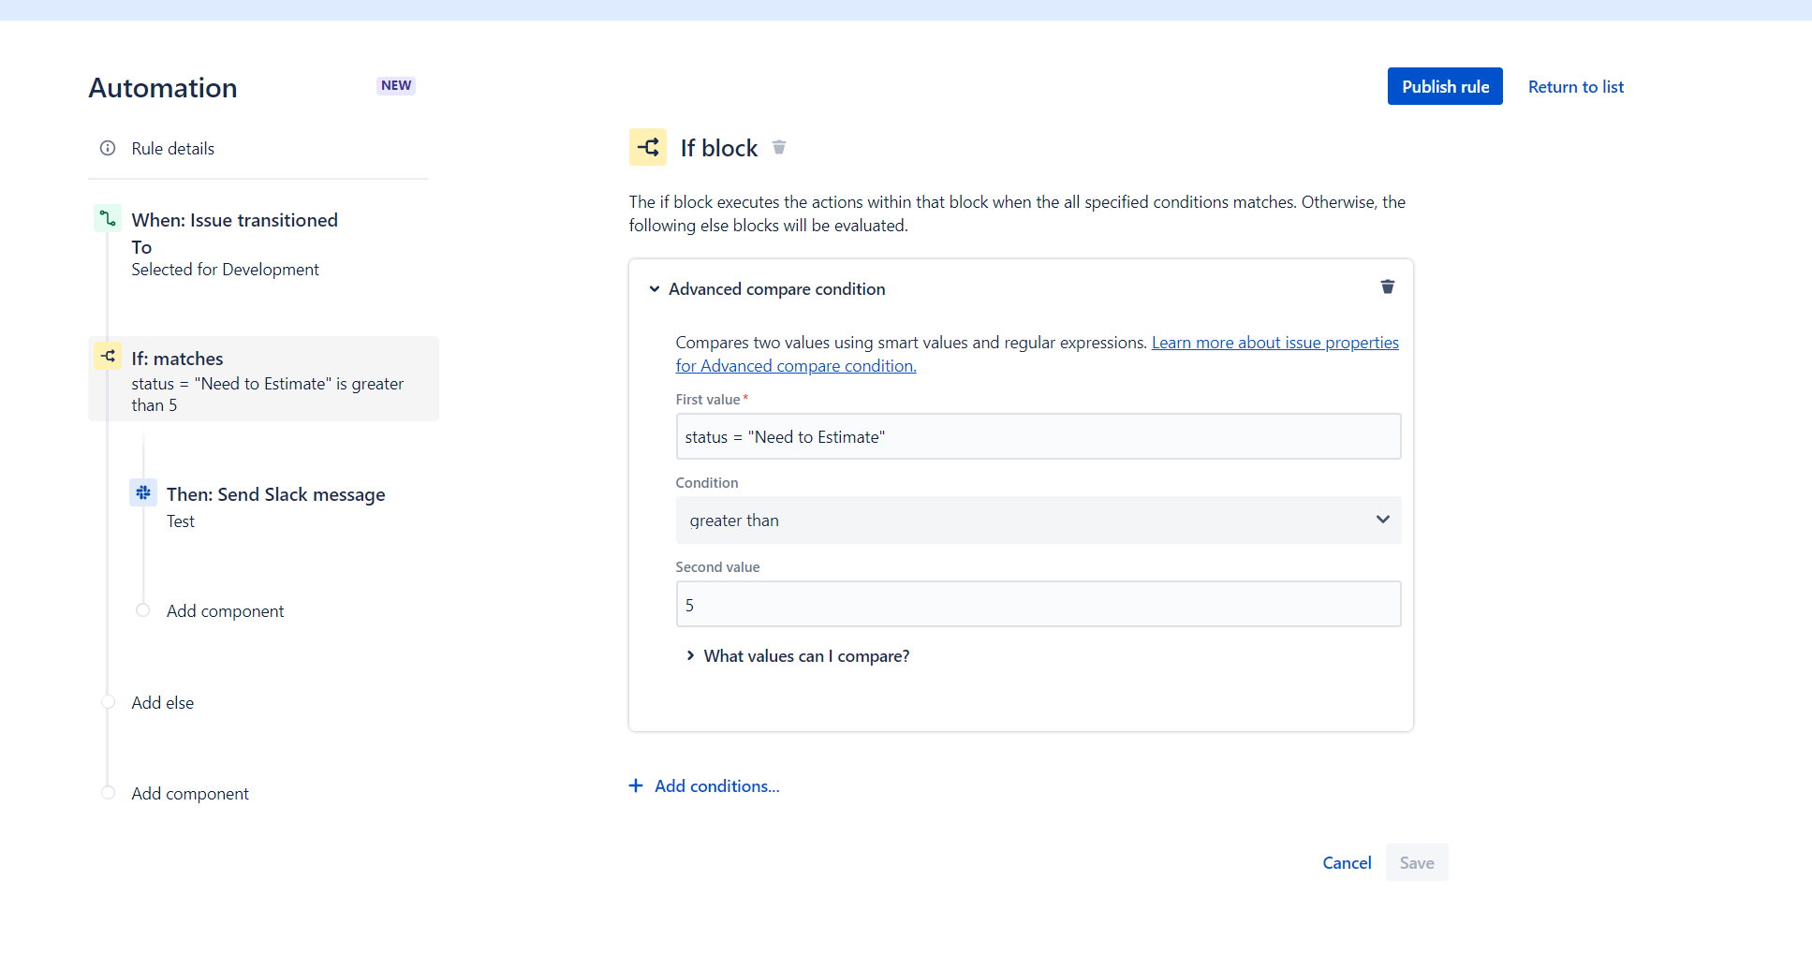Click the If block branch icon in header
Screen dimensions: 1812x968
coord(647,147)
